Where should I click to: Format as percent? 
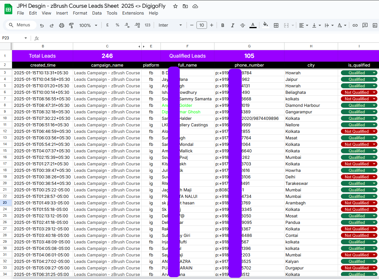[x=117, y=25]
